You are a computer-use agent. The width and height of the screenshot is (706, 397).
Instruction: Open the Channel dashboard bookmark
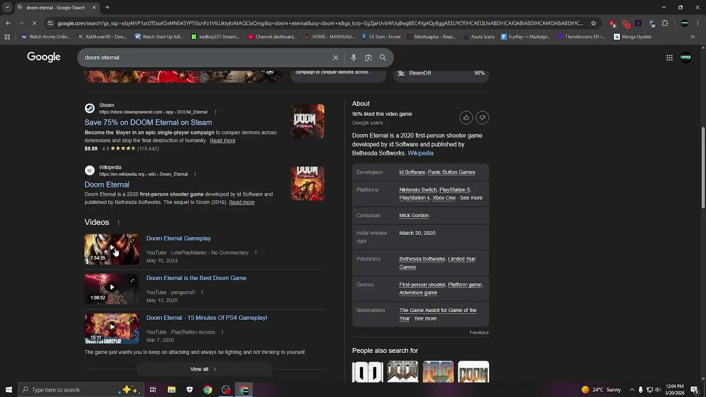272,37
